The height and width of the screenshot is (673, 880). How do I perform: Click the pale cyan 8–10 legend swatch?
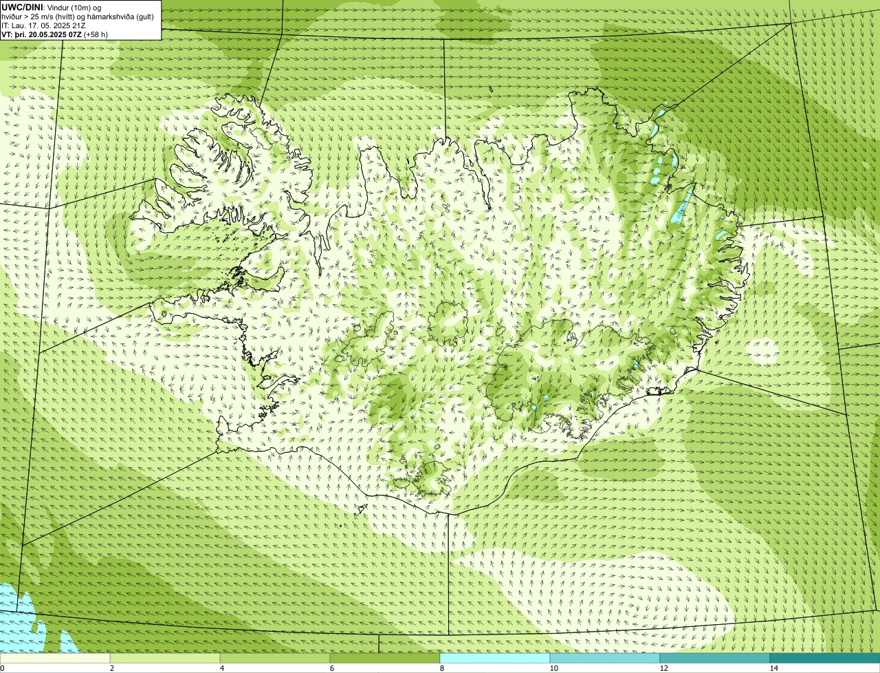coord(495,658)
